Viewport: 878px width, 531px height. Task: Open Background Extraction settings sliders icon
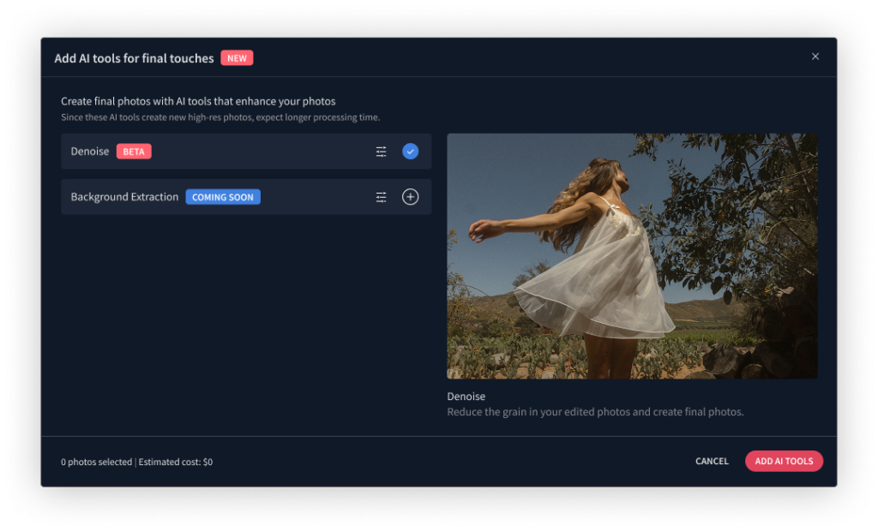pos(381,197)
